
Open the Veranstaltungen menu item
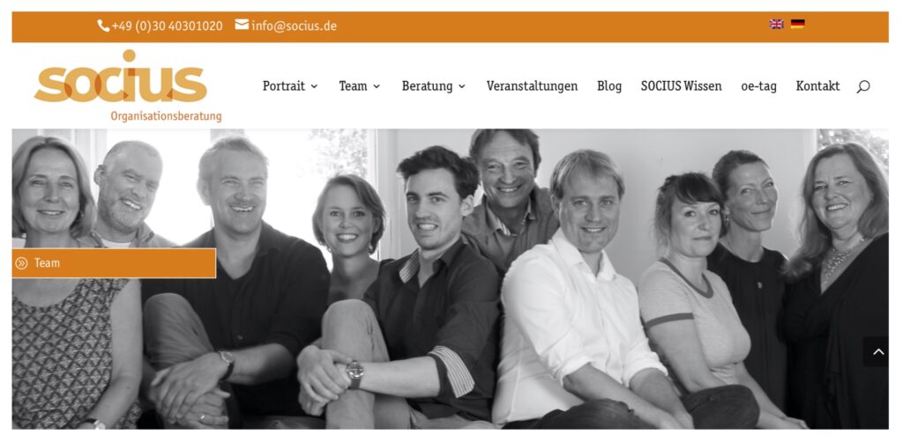(532, 86)
